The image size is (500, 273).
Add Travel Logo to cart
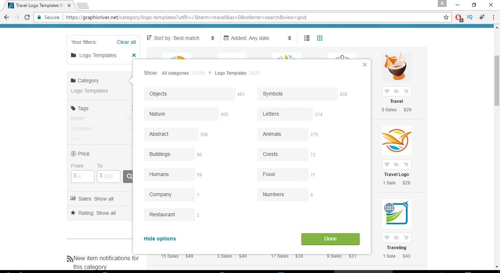pos(406,165)
